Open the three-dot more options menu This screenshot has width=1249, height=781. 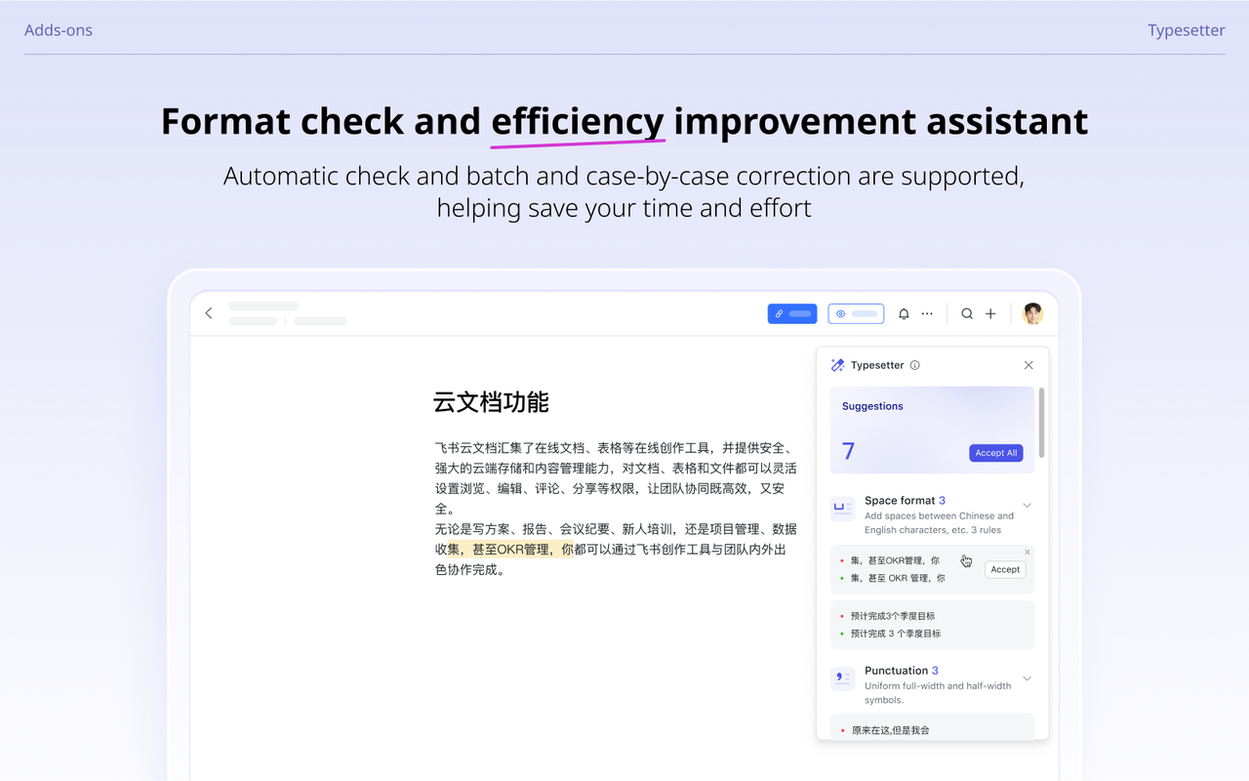pyautogui.click(x=927, y=313)
